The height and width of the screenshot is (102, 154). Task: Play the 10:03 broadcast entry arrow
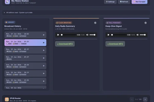click(44, 35)
